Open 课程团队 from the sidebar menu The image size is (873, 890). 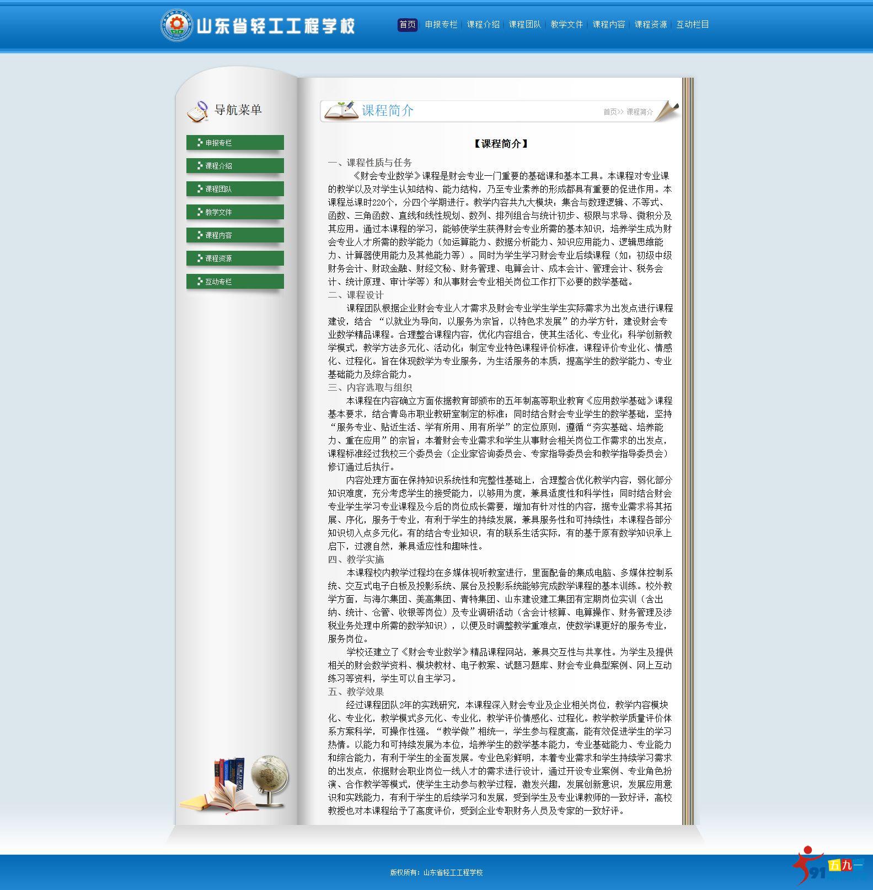pos(235,189)
